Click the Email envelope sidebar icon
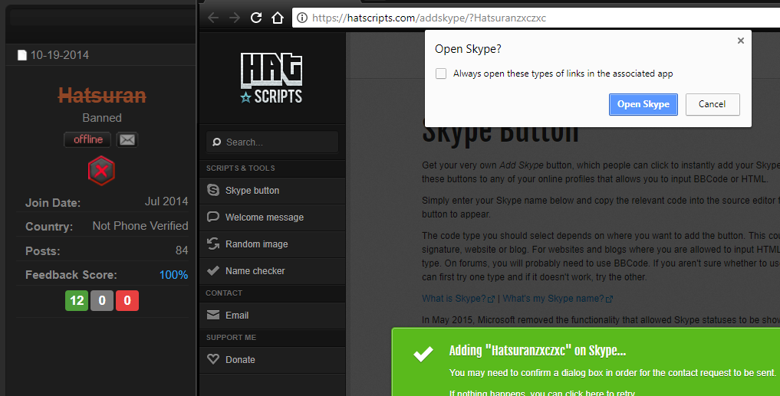Image resolution: width=780 pixels, height=396 pixels. (213, 315)
